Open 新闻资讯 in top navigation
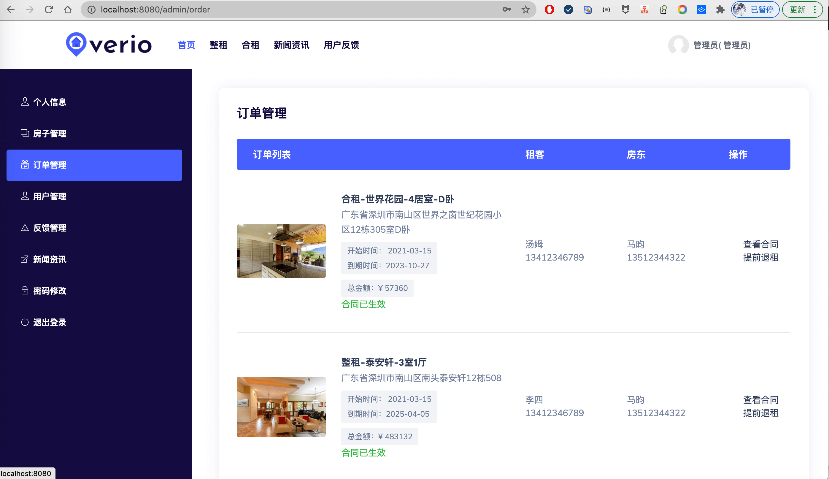Viewport: 829px width, 479px height. (x=291, y=45)
